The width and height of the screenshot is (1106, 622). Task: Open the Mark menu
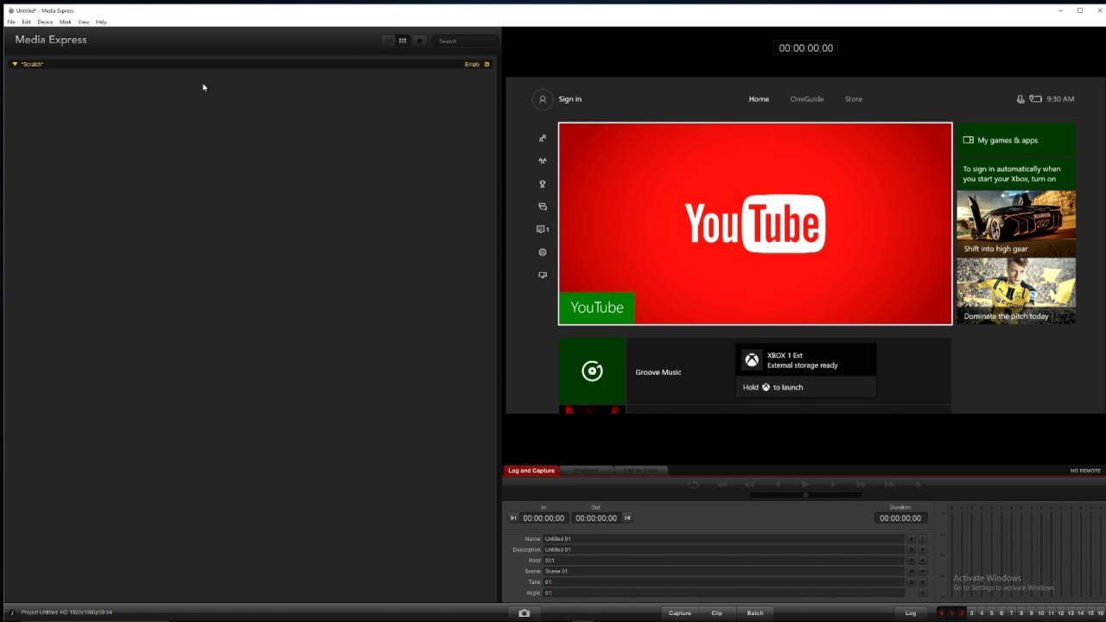point(66,22)
